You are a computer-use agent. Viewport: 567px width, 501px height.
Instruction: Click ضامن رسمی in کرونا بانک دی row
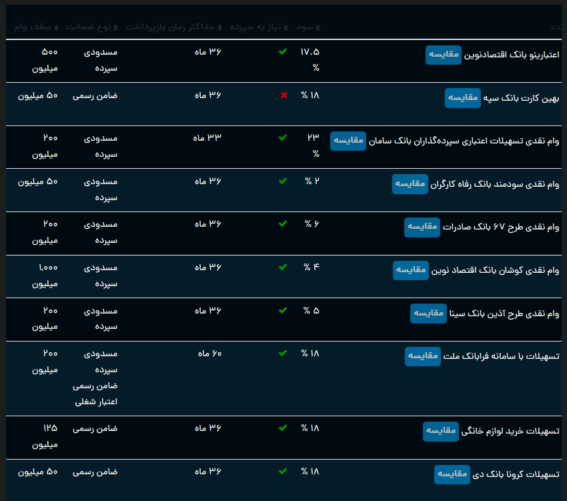point(95,472)
